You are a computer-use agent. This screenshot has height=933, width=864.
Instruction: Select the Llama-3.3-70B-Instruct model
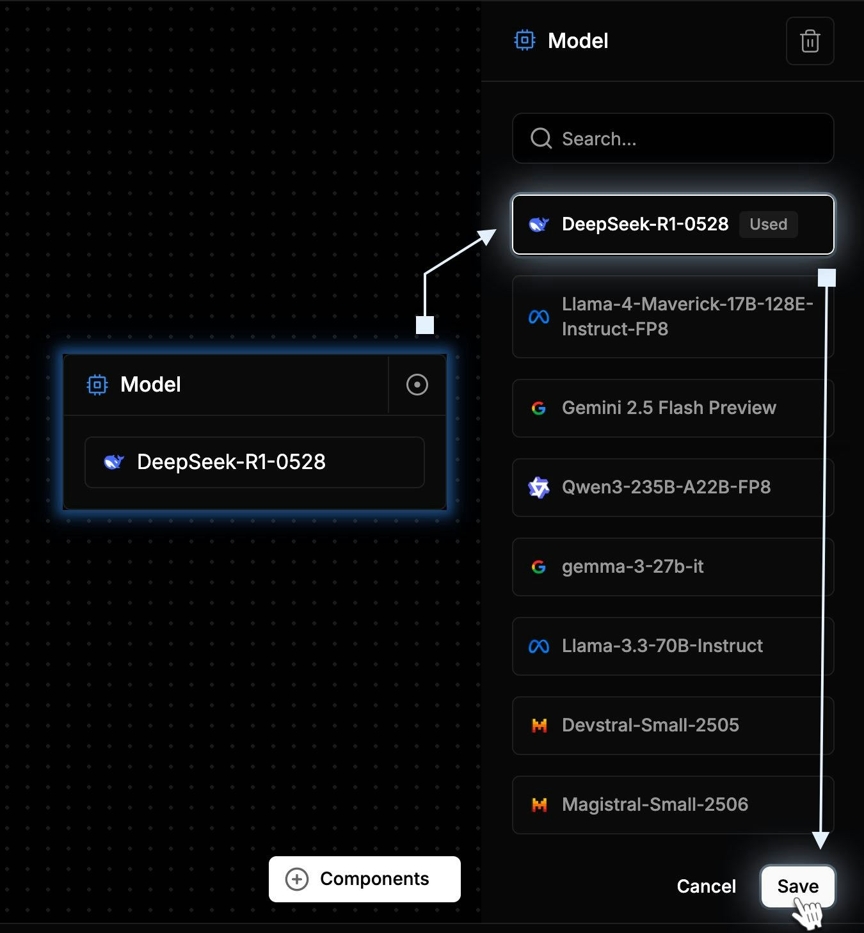pyautogui.click(x=673, y=646)
